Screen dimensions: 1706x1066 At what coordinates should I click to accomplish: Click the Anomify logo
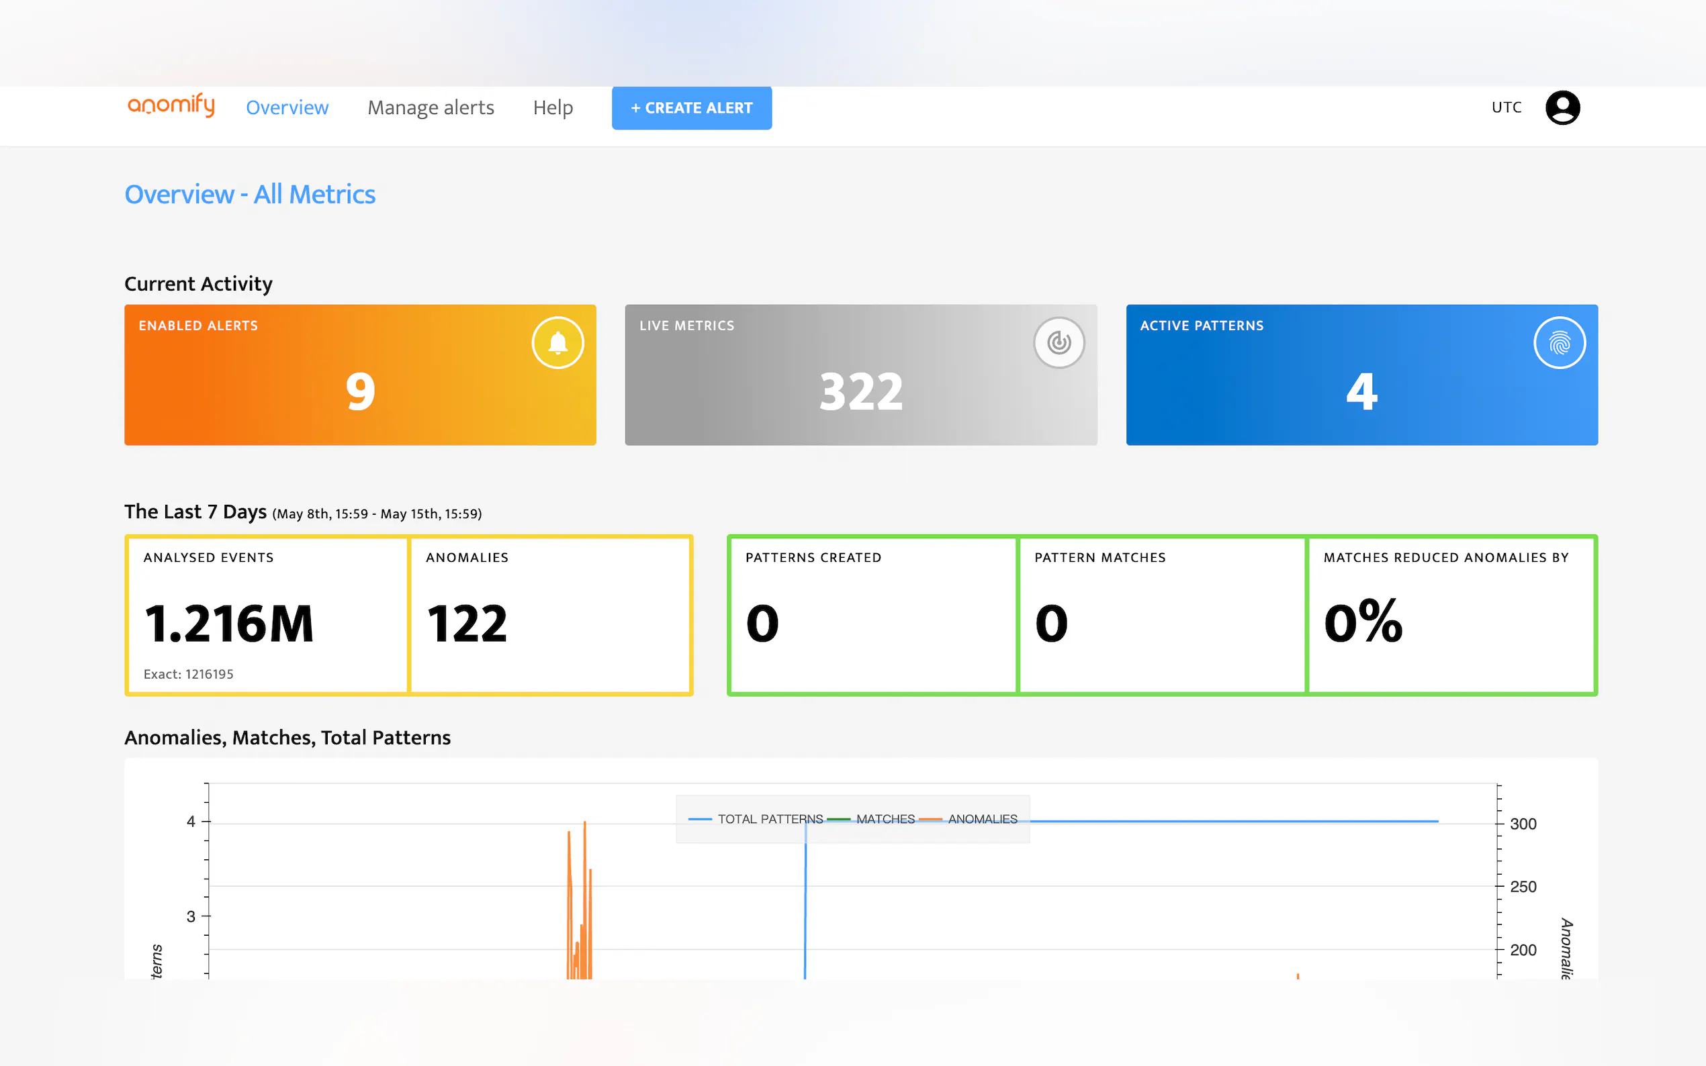click(171, 106)
